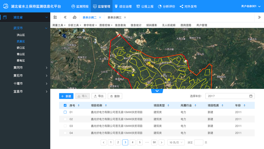Click the platform logo icon
The height and width of the screenshot is (149, 264).
tap(6, 6)
